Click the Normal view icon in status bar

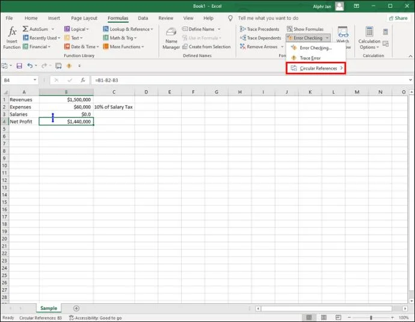point(309,317)
